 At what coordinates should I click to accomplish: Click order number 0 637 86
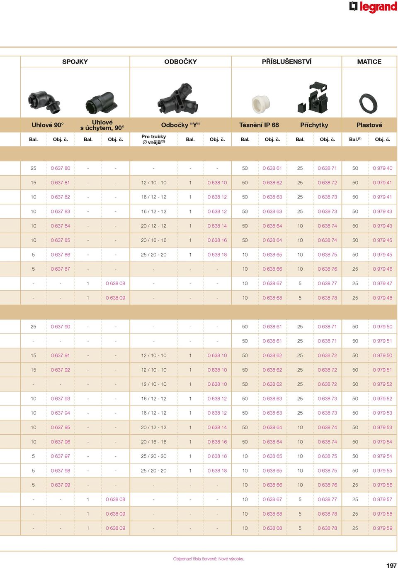[x=61, y=255]
